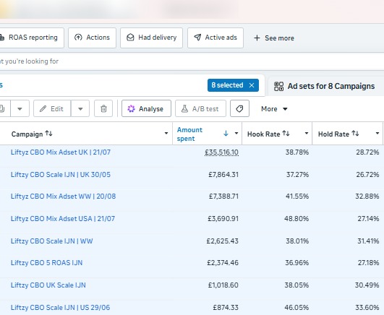The width and height of the screenshot is (384, 315).
Task: Click the plus icon beside See more
Action: [x=257, y=38]
